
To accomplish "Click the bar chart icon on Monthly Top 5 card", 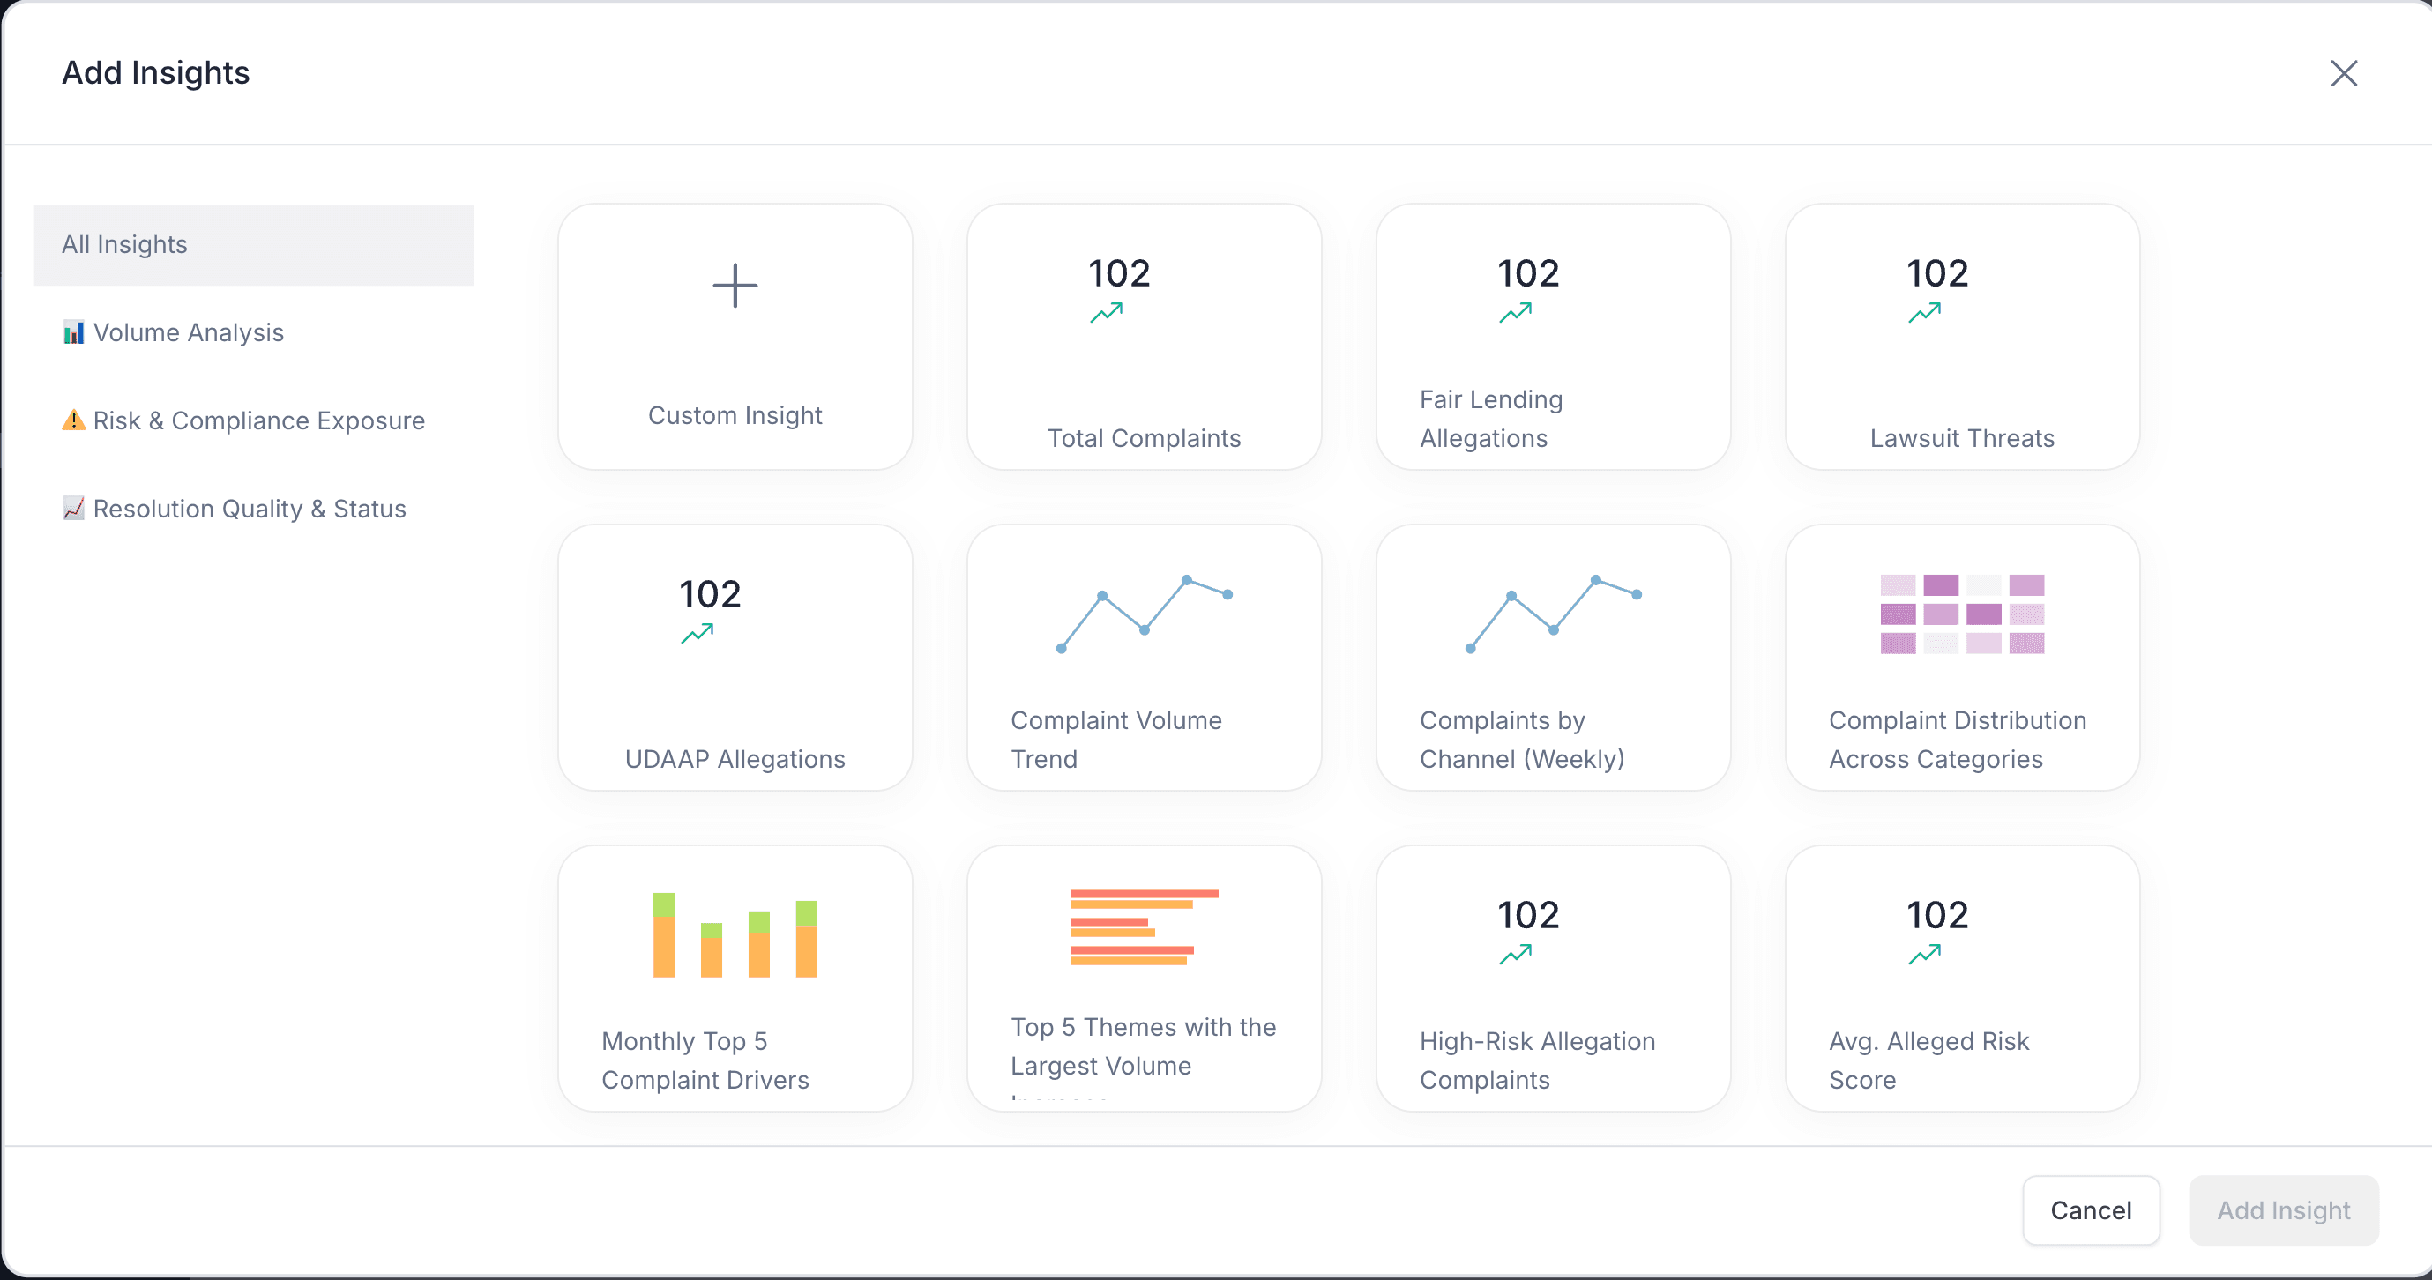I will click(735, 934).
